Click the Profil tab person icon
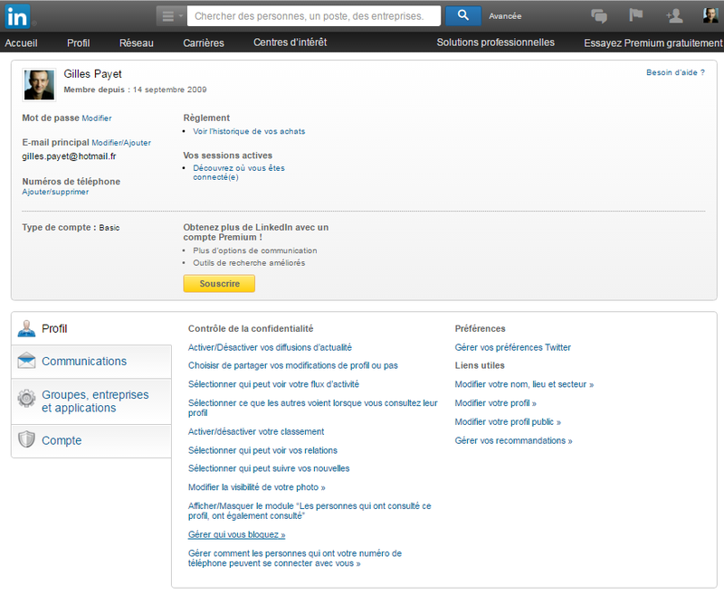The height and width of the screenshot is (594, 724). (x=26, y=328)
